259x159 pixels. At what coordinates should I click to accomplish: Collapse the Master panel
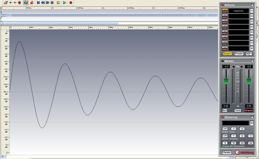click(252, 61)
